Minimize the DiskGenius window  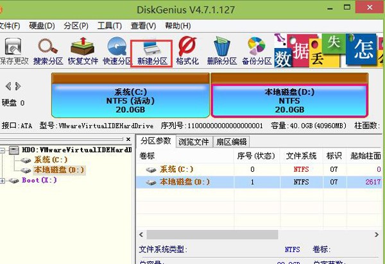click(330, 8)
